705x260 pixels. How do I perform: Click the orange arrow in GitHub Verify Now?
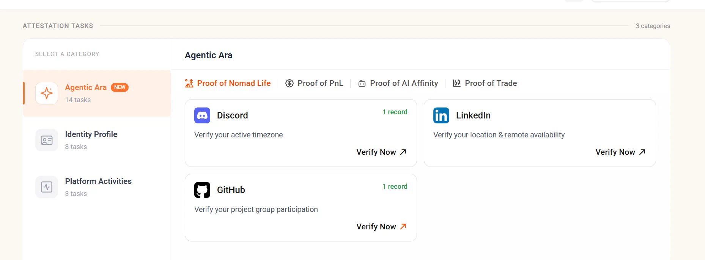click(403, 226)
